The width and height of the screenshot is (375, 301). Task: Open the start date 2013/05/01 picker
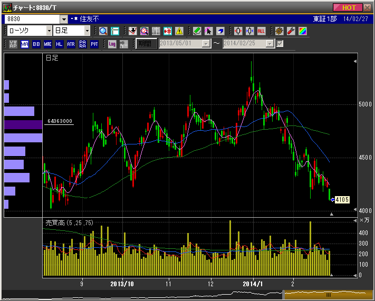206,44
